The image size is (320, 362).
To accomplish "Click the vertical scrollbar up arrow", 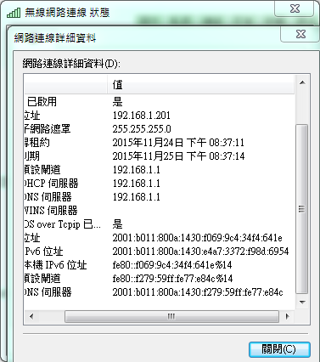I will pyautogui.click(x=302, y=83).
